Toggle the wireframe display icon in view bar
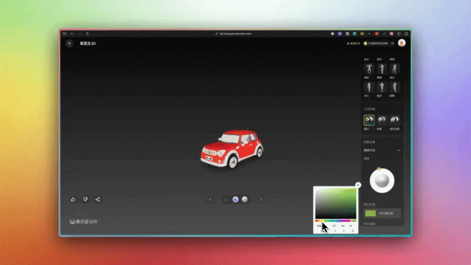 click(226, 199)
